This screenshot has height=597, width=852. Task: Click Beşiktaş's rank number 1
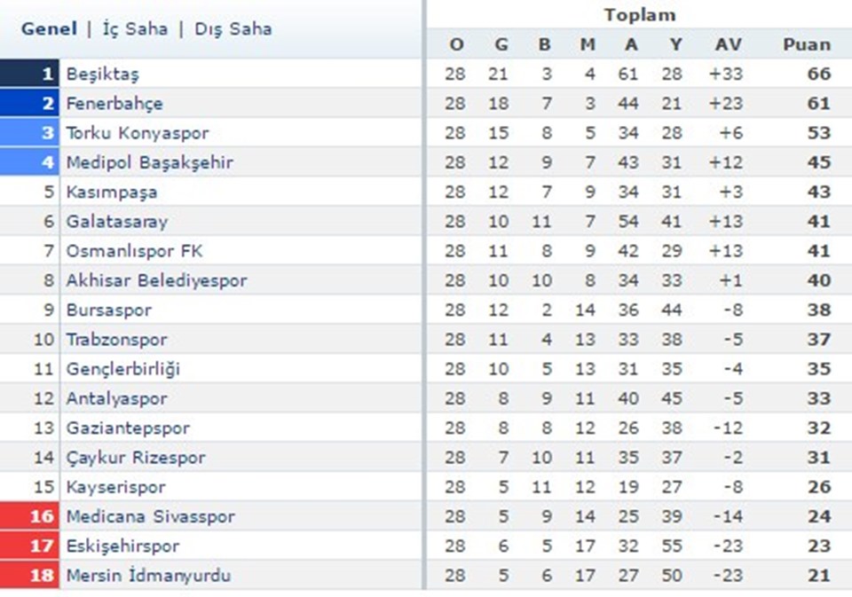pyautogui.click(x=48, y=74)
